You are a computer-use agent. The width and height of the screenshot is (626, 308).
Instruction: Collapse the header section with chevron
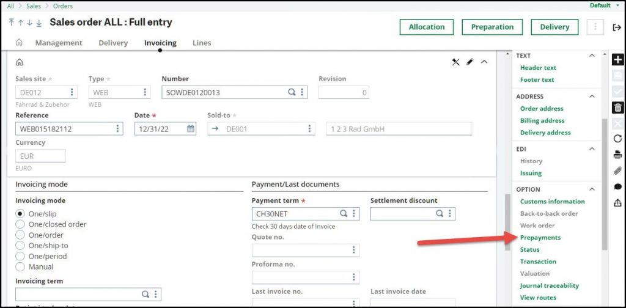click(484, 62)
